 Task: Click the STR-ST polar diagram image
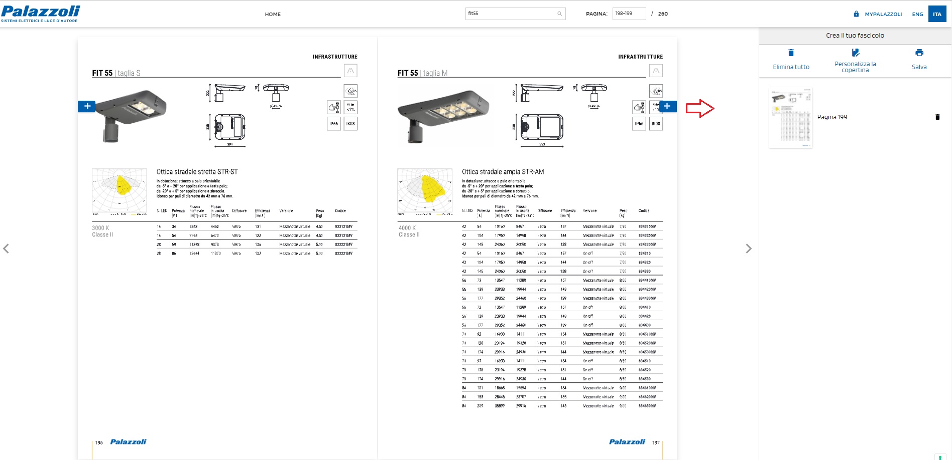click(x=120, y=191)
